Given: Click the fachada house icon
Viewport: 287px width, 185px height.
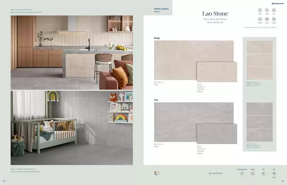Looking at the screenshot, I should [x=260, y=19].
